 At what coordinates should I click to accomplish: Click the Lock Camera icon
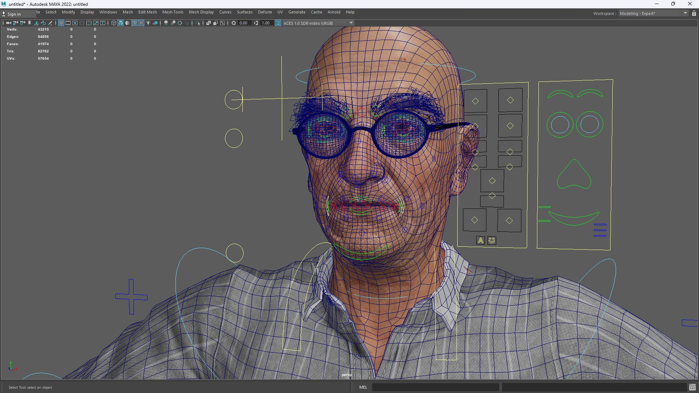click(x=15, y=23)
